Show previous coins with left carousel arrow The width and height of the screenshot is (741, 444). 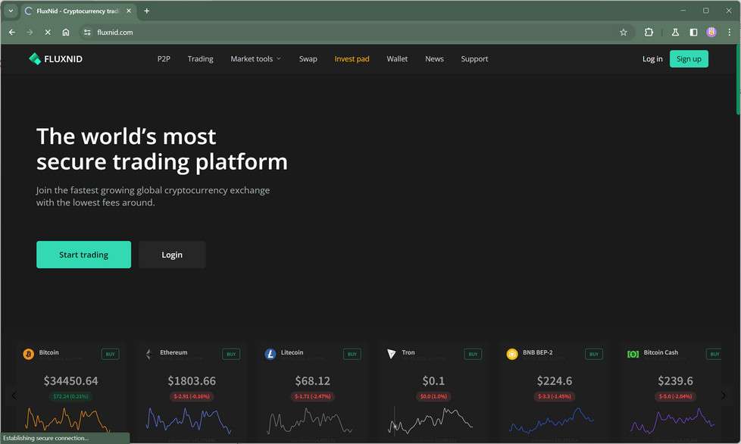pos(14,396)
